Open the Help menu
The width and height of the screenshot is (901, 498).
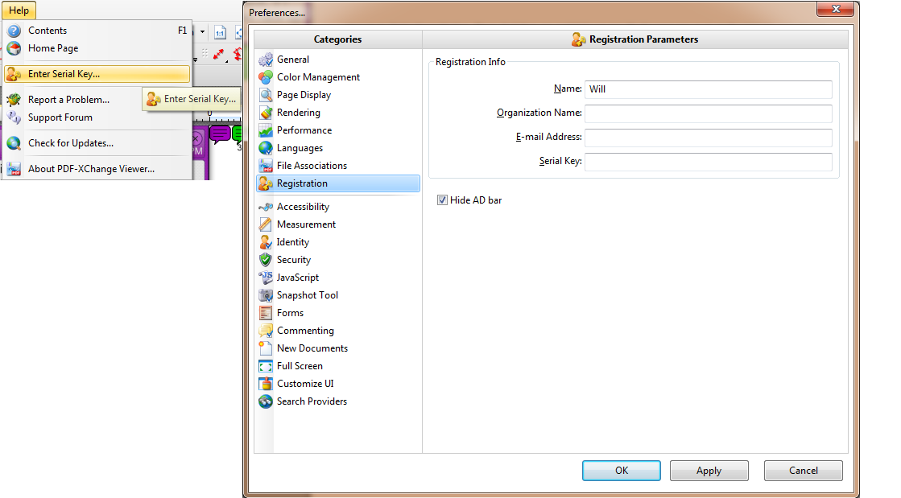coord(19,10)
